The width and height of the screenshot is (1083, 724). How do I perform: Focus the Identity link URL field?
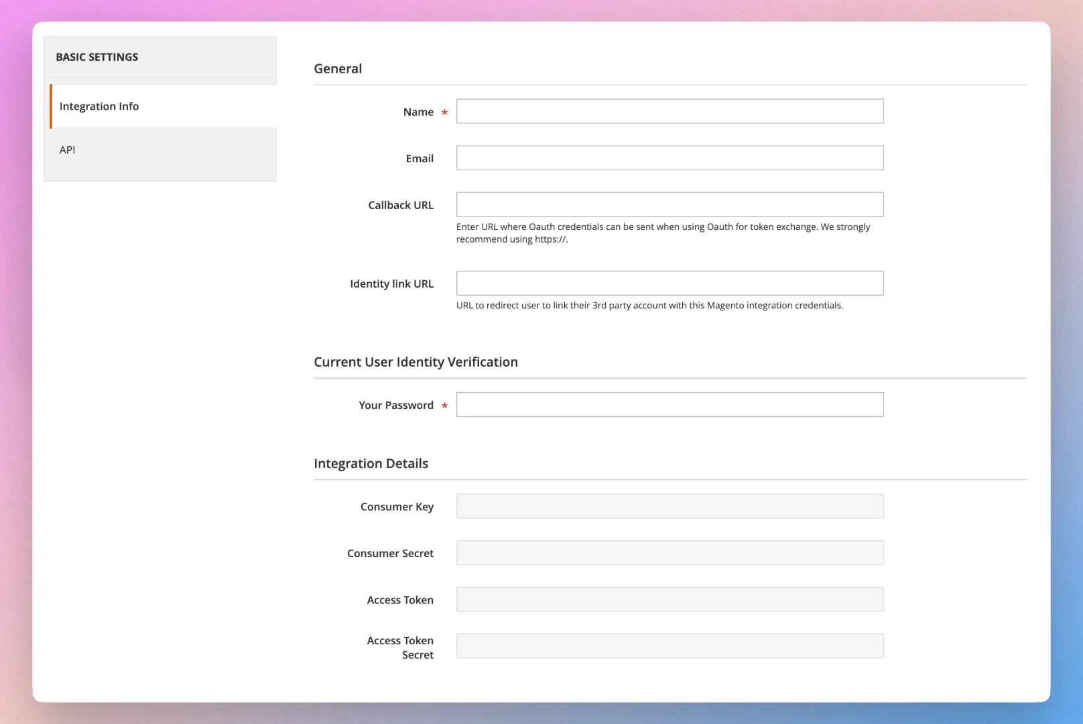tap(670, 283)
